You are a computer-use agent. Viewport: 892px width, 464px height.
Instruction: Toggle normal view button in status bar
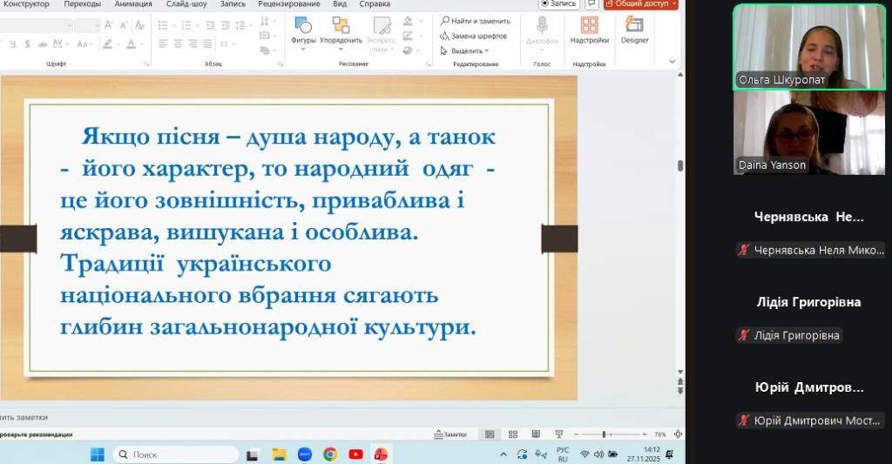coord(490,434)
